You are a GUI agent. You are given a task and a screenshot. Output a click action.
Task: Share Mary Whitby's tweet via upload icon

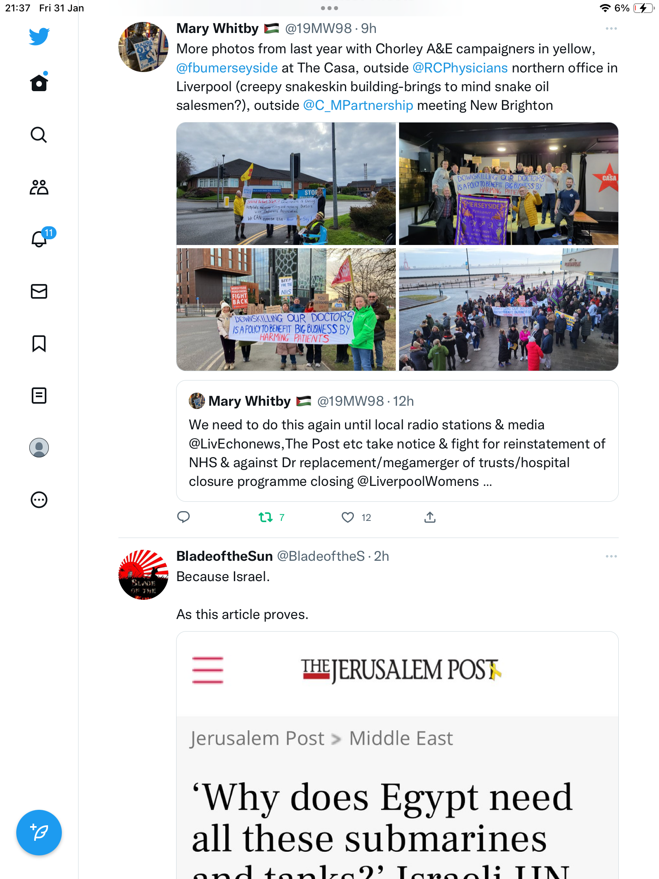click(x=430, y=517)
